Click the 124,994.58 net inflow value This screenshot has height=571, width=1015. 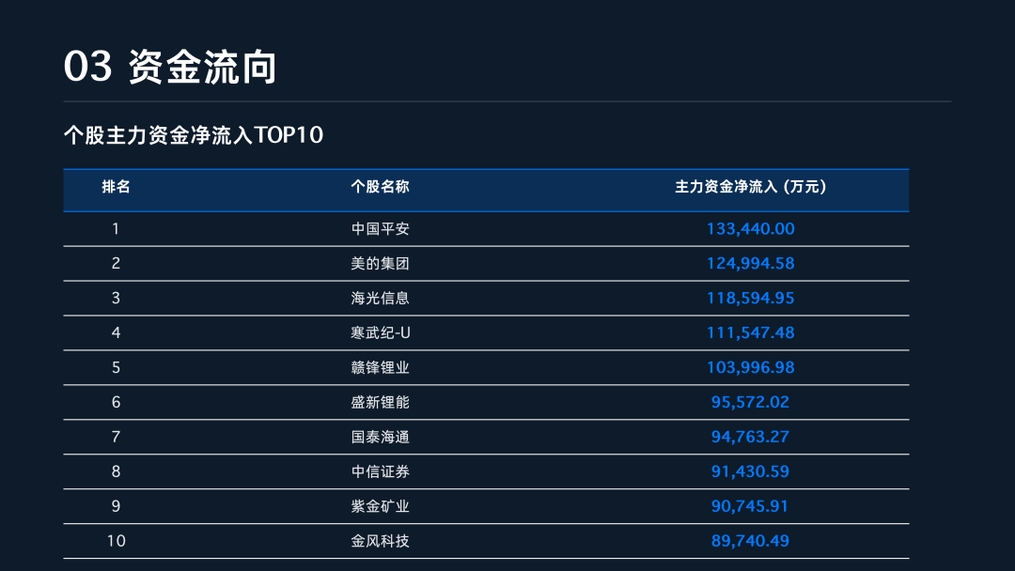[750, 263]
